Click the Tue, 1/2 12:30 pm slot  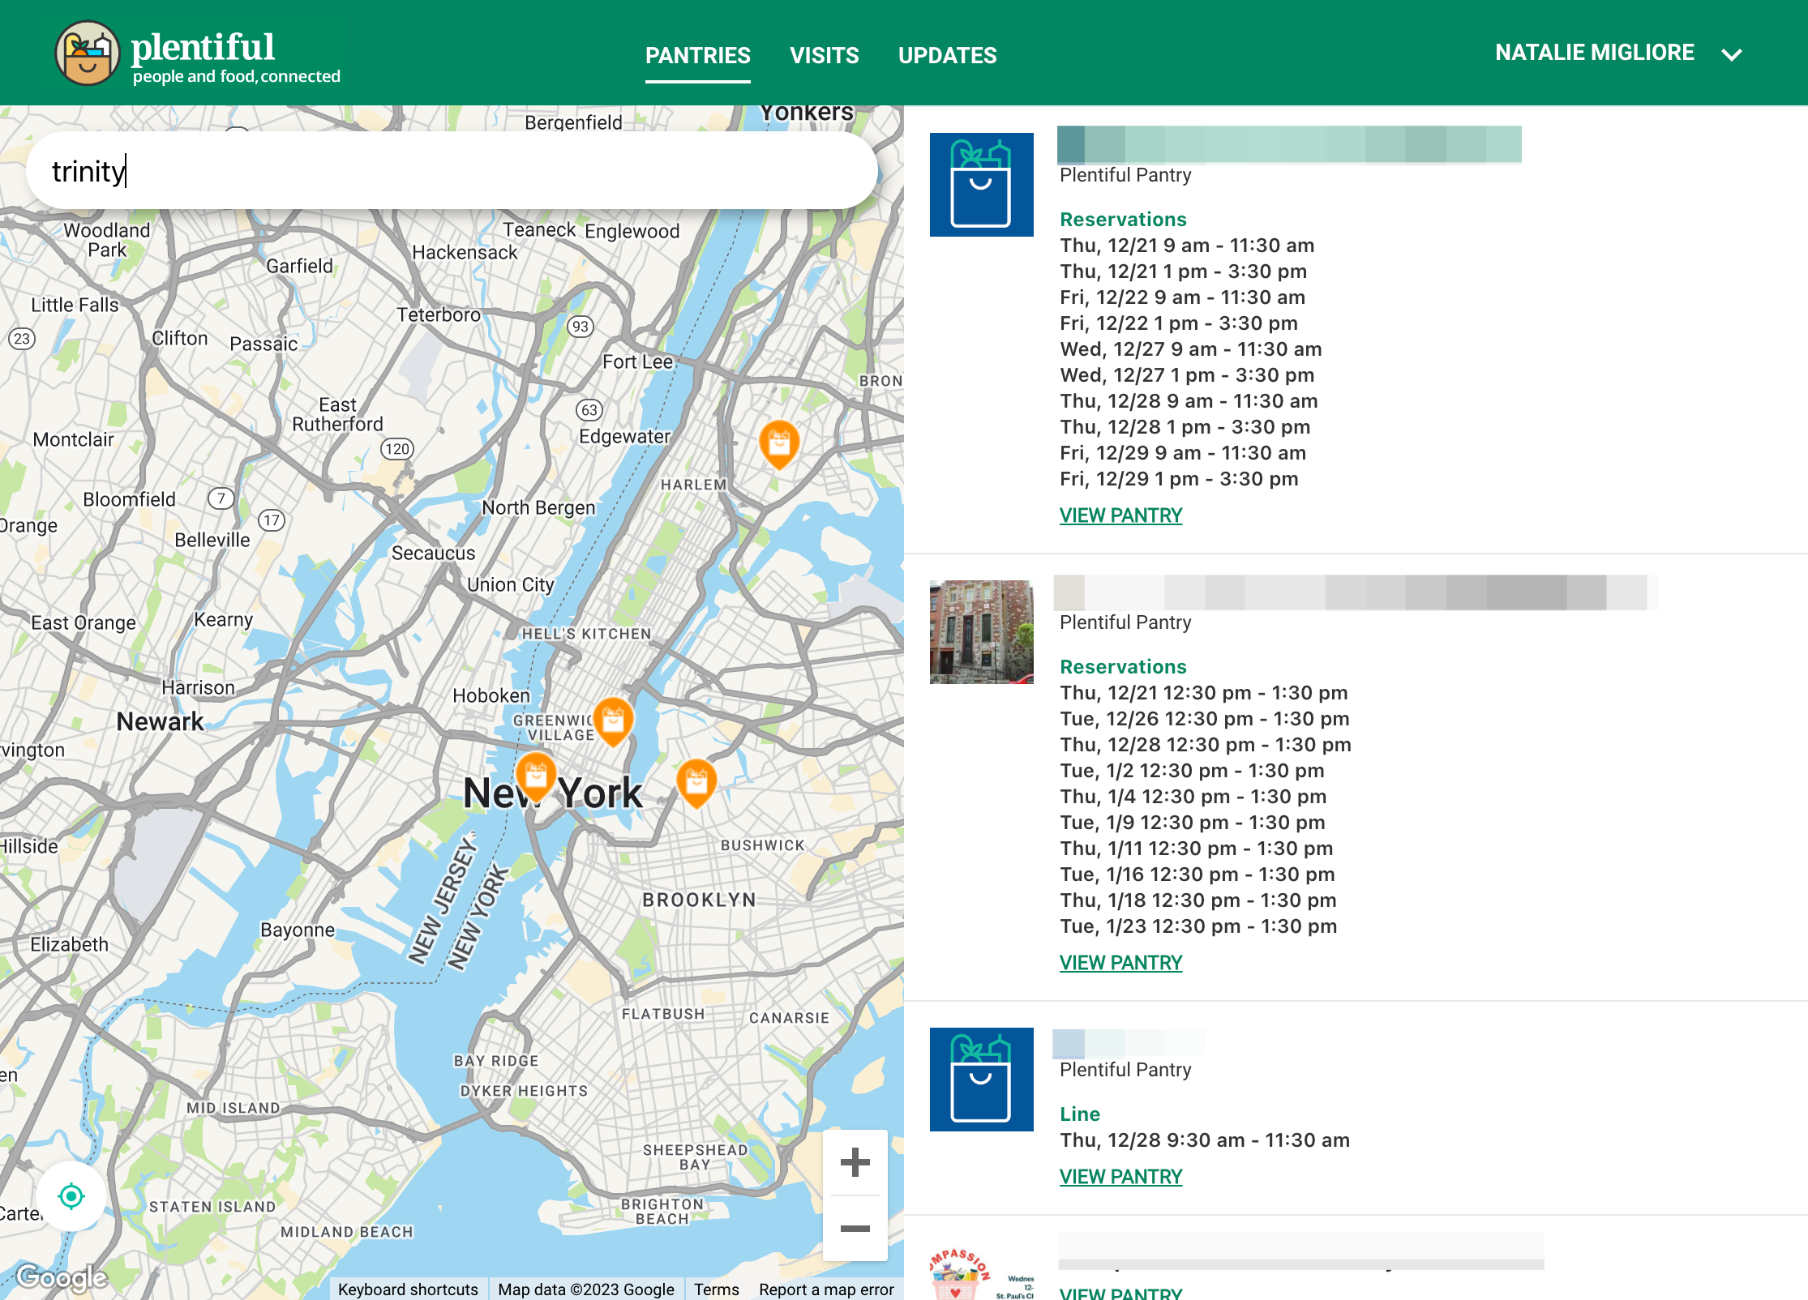click(1192, 771)
